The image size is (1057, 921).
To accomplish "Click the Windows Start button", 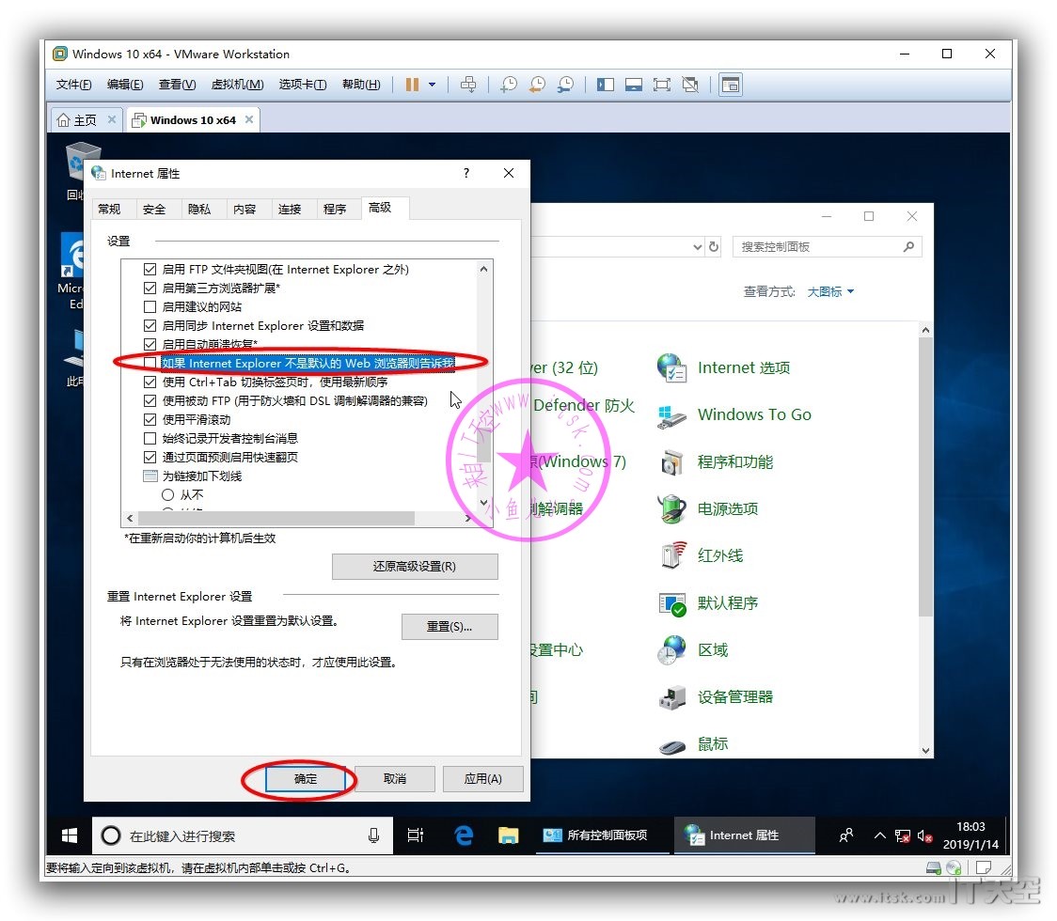I will click(70, 836).
